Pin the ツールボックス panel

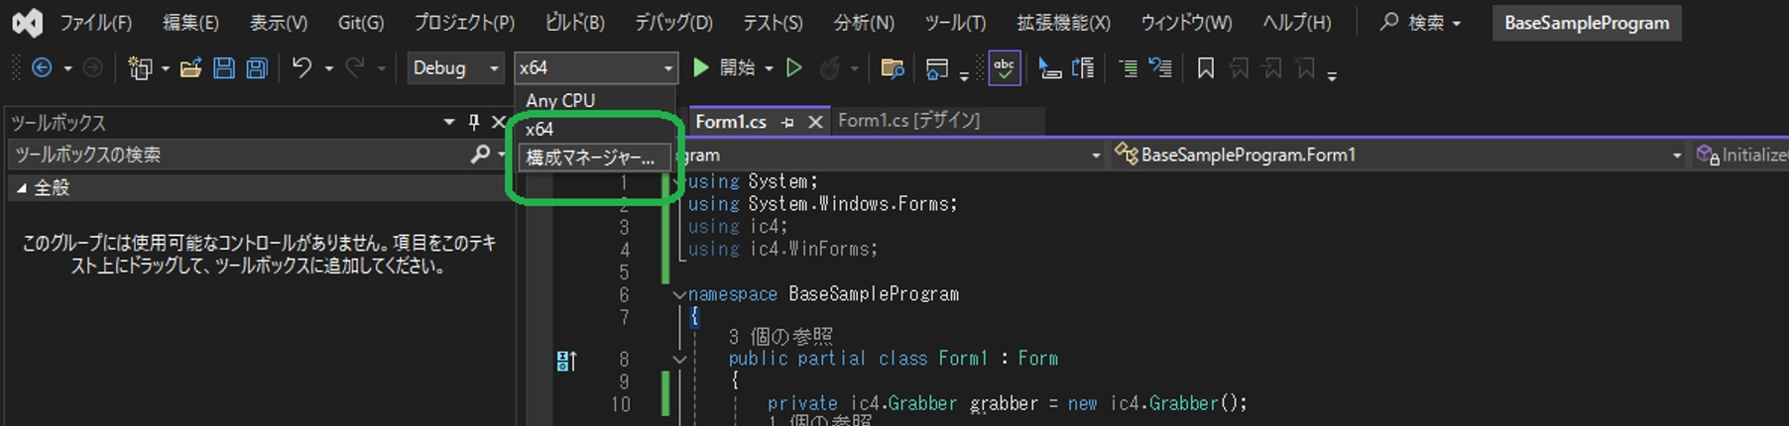(x=474, y=122)
